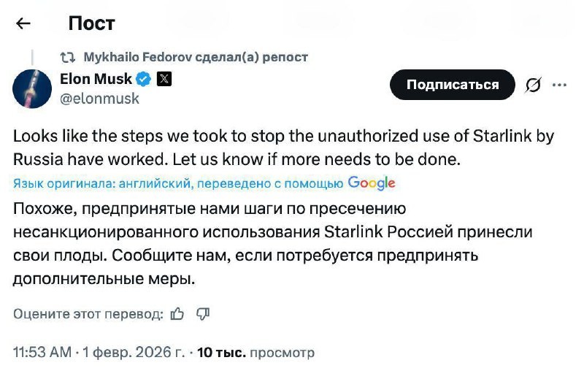Rate the translation with thumbs up

tap(177, 314)
